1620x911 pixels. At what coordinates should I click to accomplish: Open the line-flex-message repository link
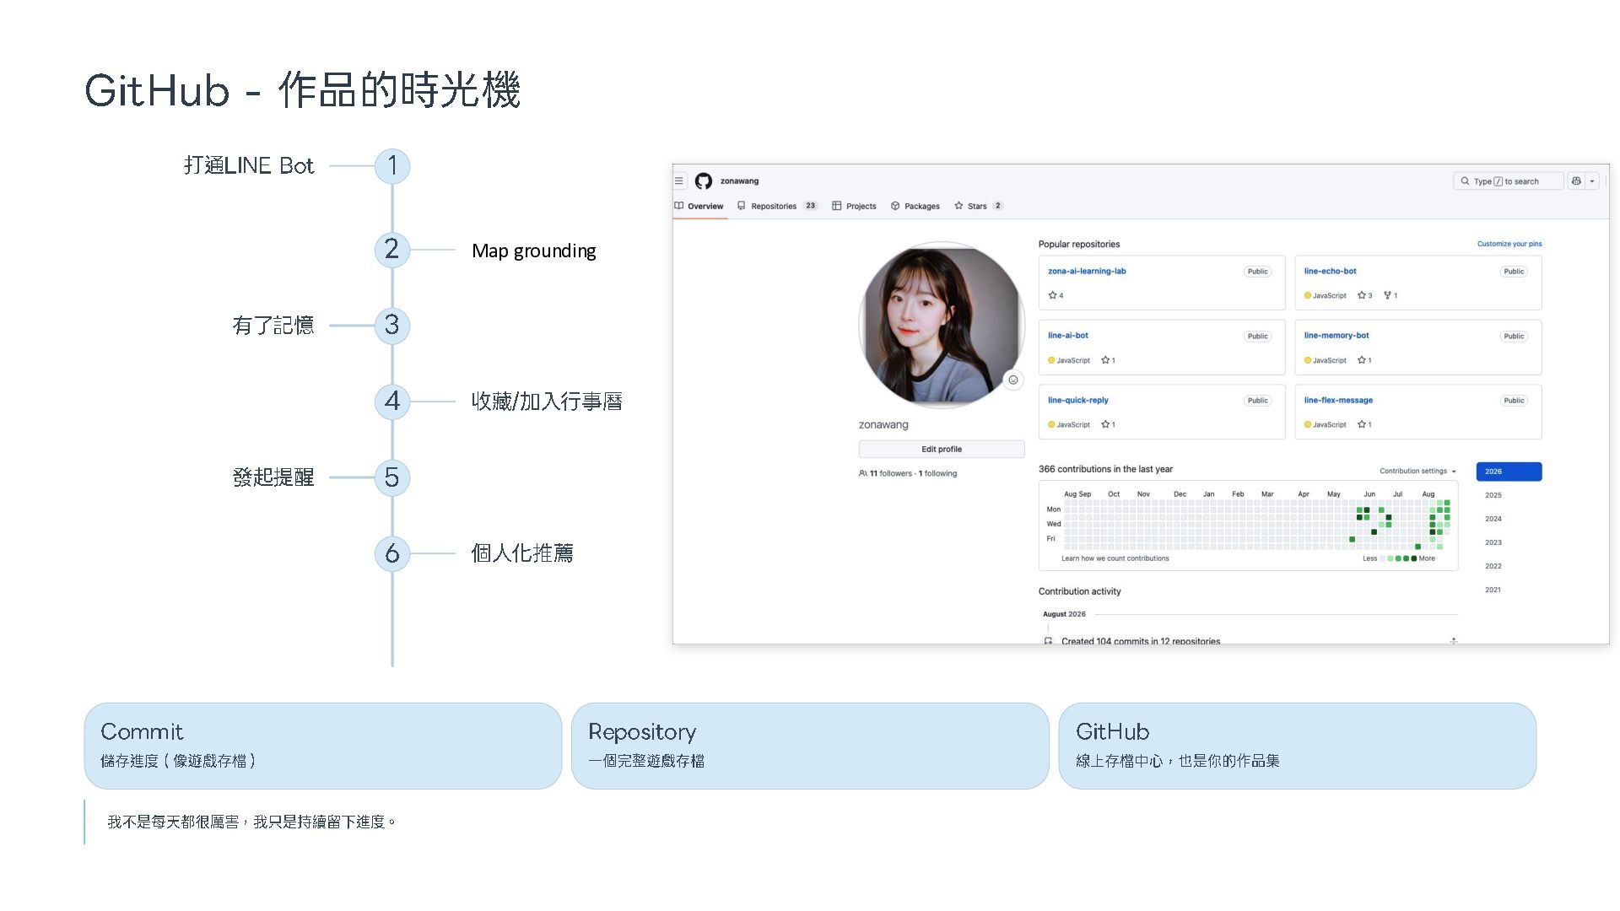[x=1338, y=400]
